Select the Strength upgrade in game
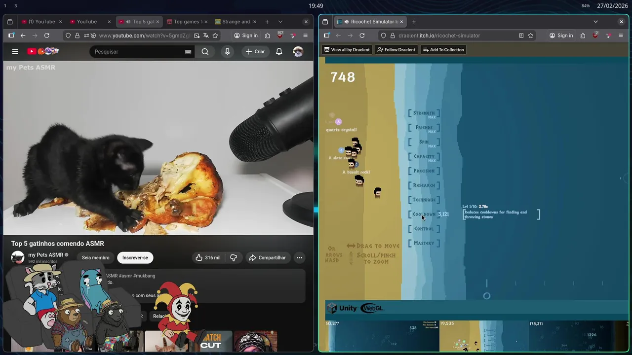The image size is (632, 355). tap(424, 113)
